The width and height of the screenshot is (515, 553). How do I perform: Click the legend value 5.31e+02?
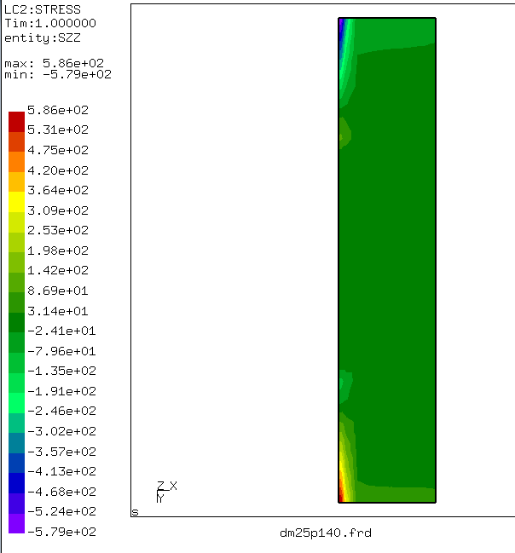[x=58, y=130]
